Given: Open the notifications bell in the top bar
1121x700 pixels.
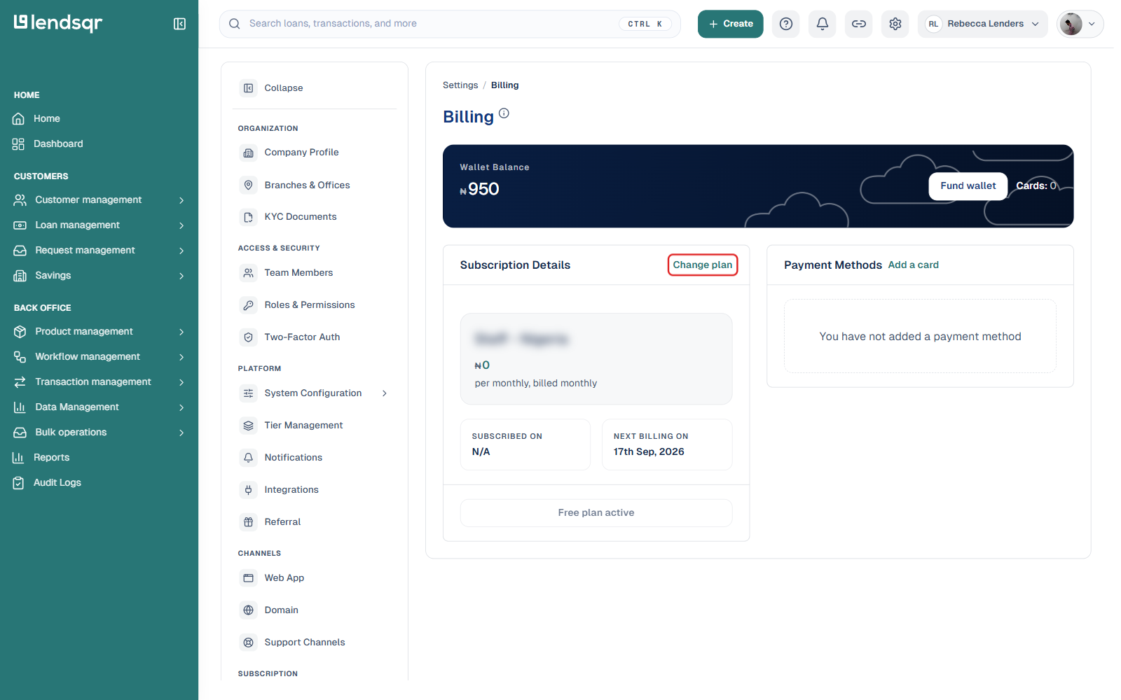Looking at the screenshot, I should coord(823,24).
